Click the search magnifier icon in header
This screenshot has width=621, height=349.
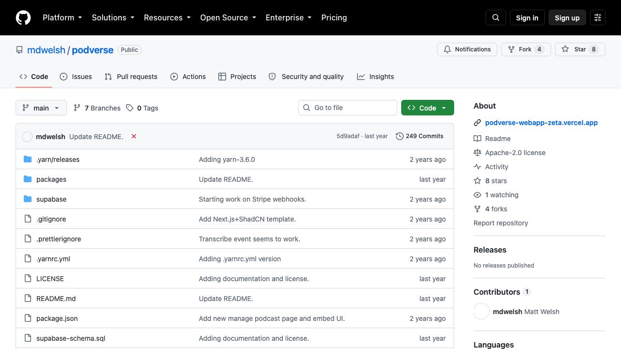click(496, 17)
